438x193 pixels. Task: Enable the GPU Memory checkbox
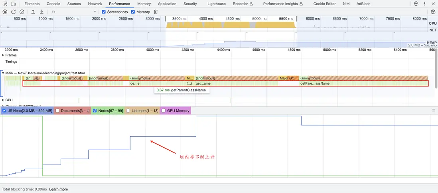click(x=164, y=111)
